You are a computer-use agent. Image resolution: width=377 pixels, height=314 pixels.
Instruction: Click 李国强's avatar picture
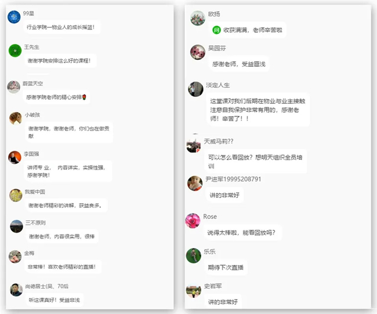click(x=15, y=158)
